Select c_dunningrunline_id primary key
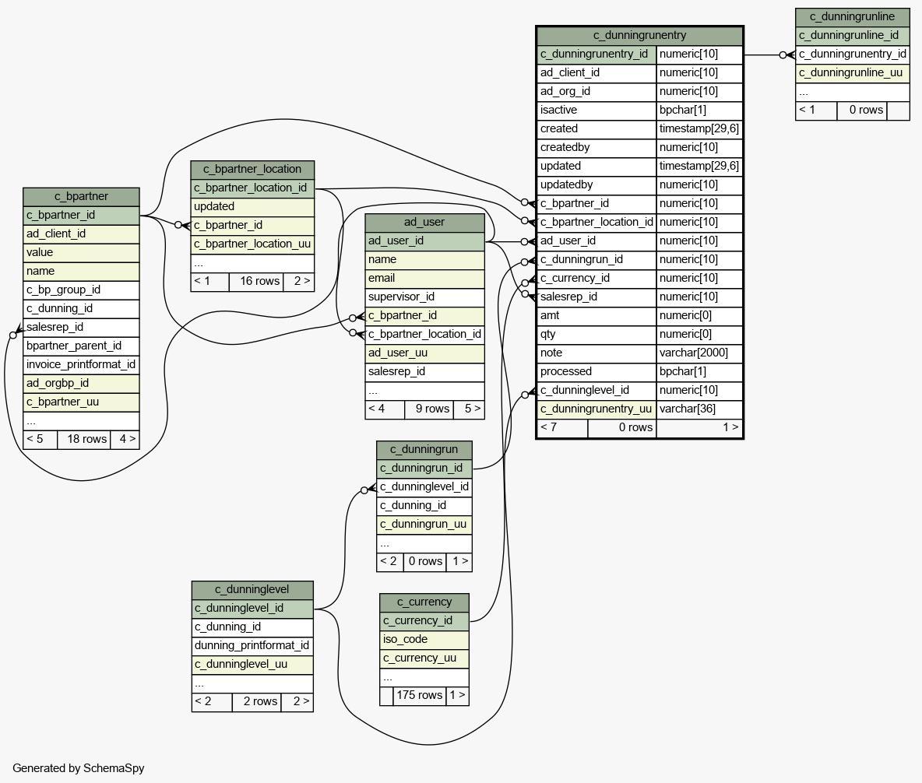922x783 pixels. pos(853,36)
